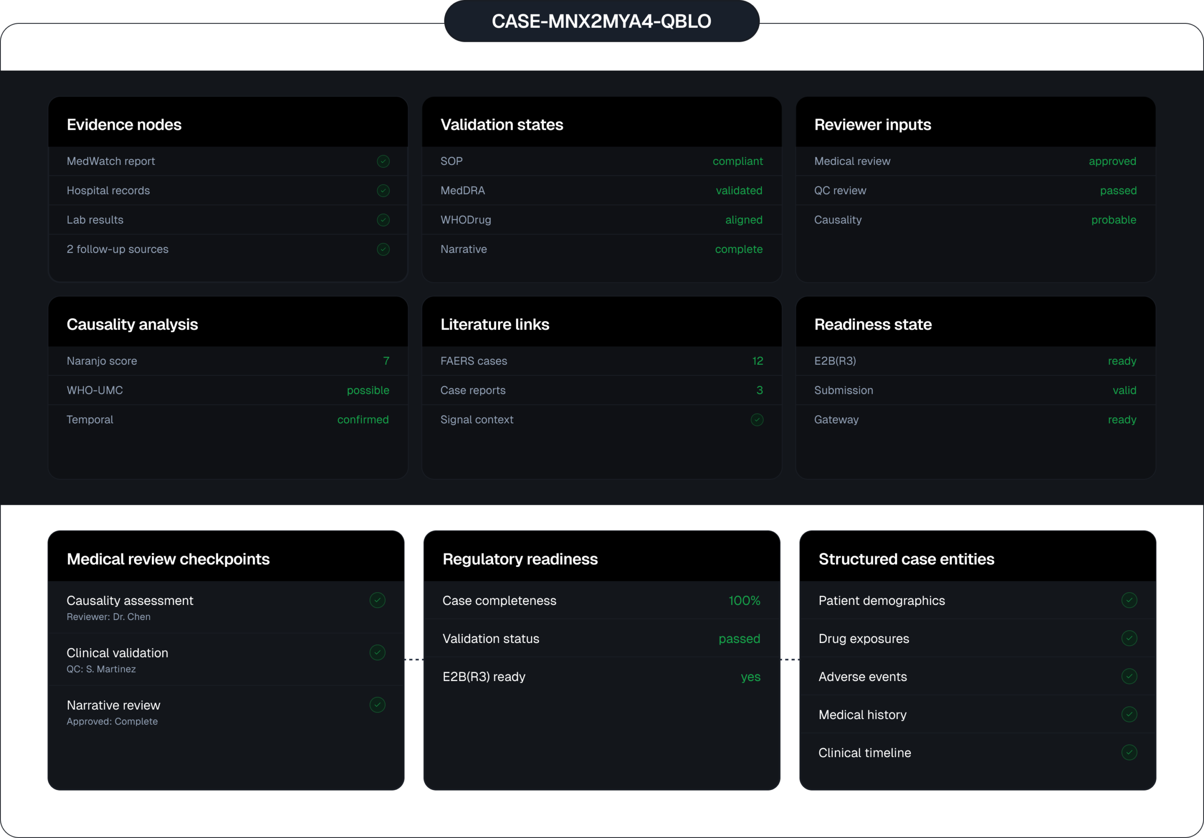
Task: Click the Clinical timeline check icon
Action: click(x=1130, y=752)
